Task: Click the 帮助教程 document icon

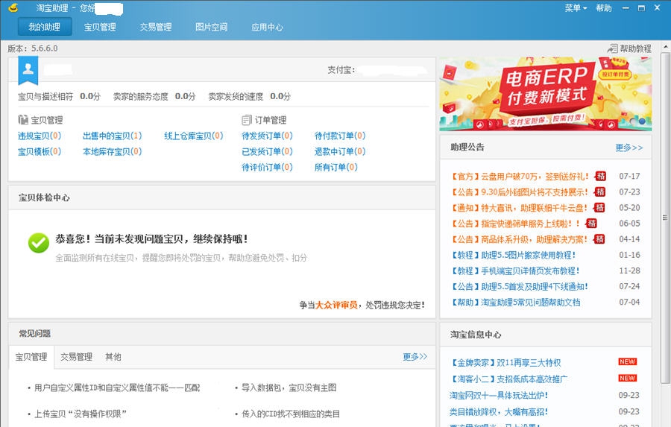Action: coord(612,48)
